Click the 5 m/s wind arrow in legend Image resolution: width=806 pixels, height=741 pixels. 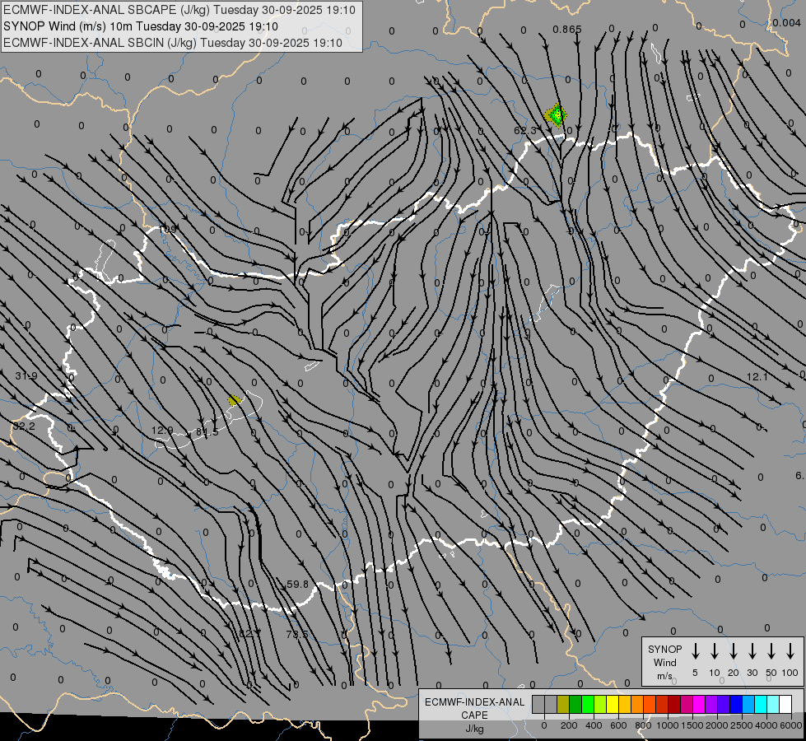point(696,651)
